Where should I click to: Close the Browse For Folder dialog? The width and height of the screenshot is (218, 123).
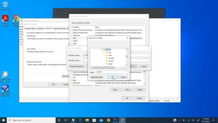coord(128,38)
